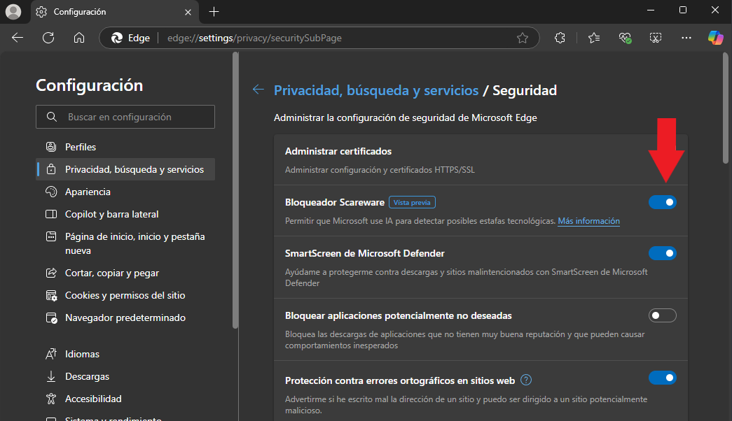Maximize the Edge window
Screen dimensions: 732x421
683,10
